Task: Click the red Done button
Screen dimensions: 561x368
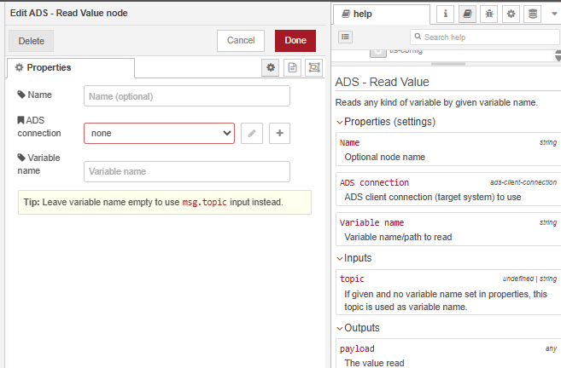Action: (x=295, y=41)
